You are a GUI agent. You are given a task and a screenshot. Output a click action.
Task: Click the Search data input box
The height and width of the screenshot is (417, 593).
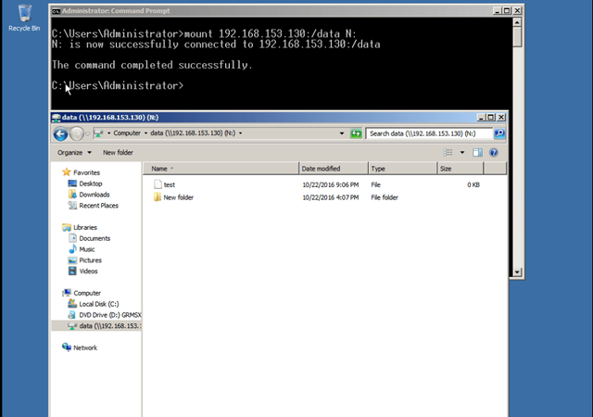[429, 133]
